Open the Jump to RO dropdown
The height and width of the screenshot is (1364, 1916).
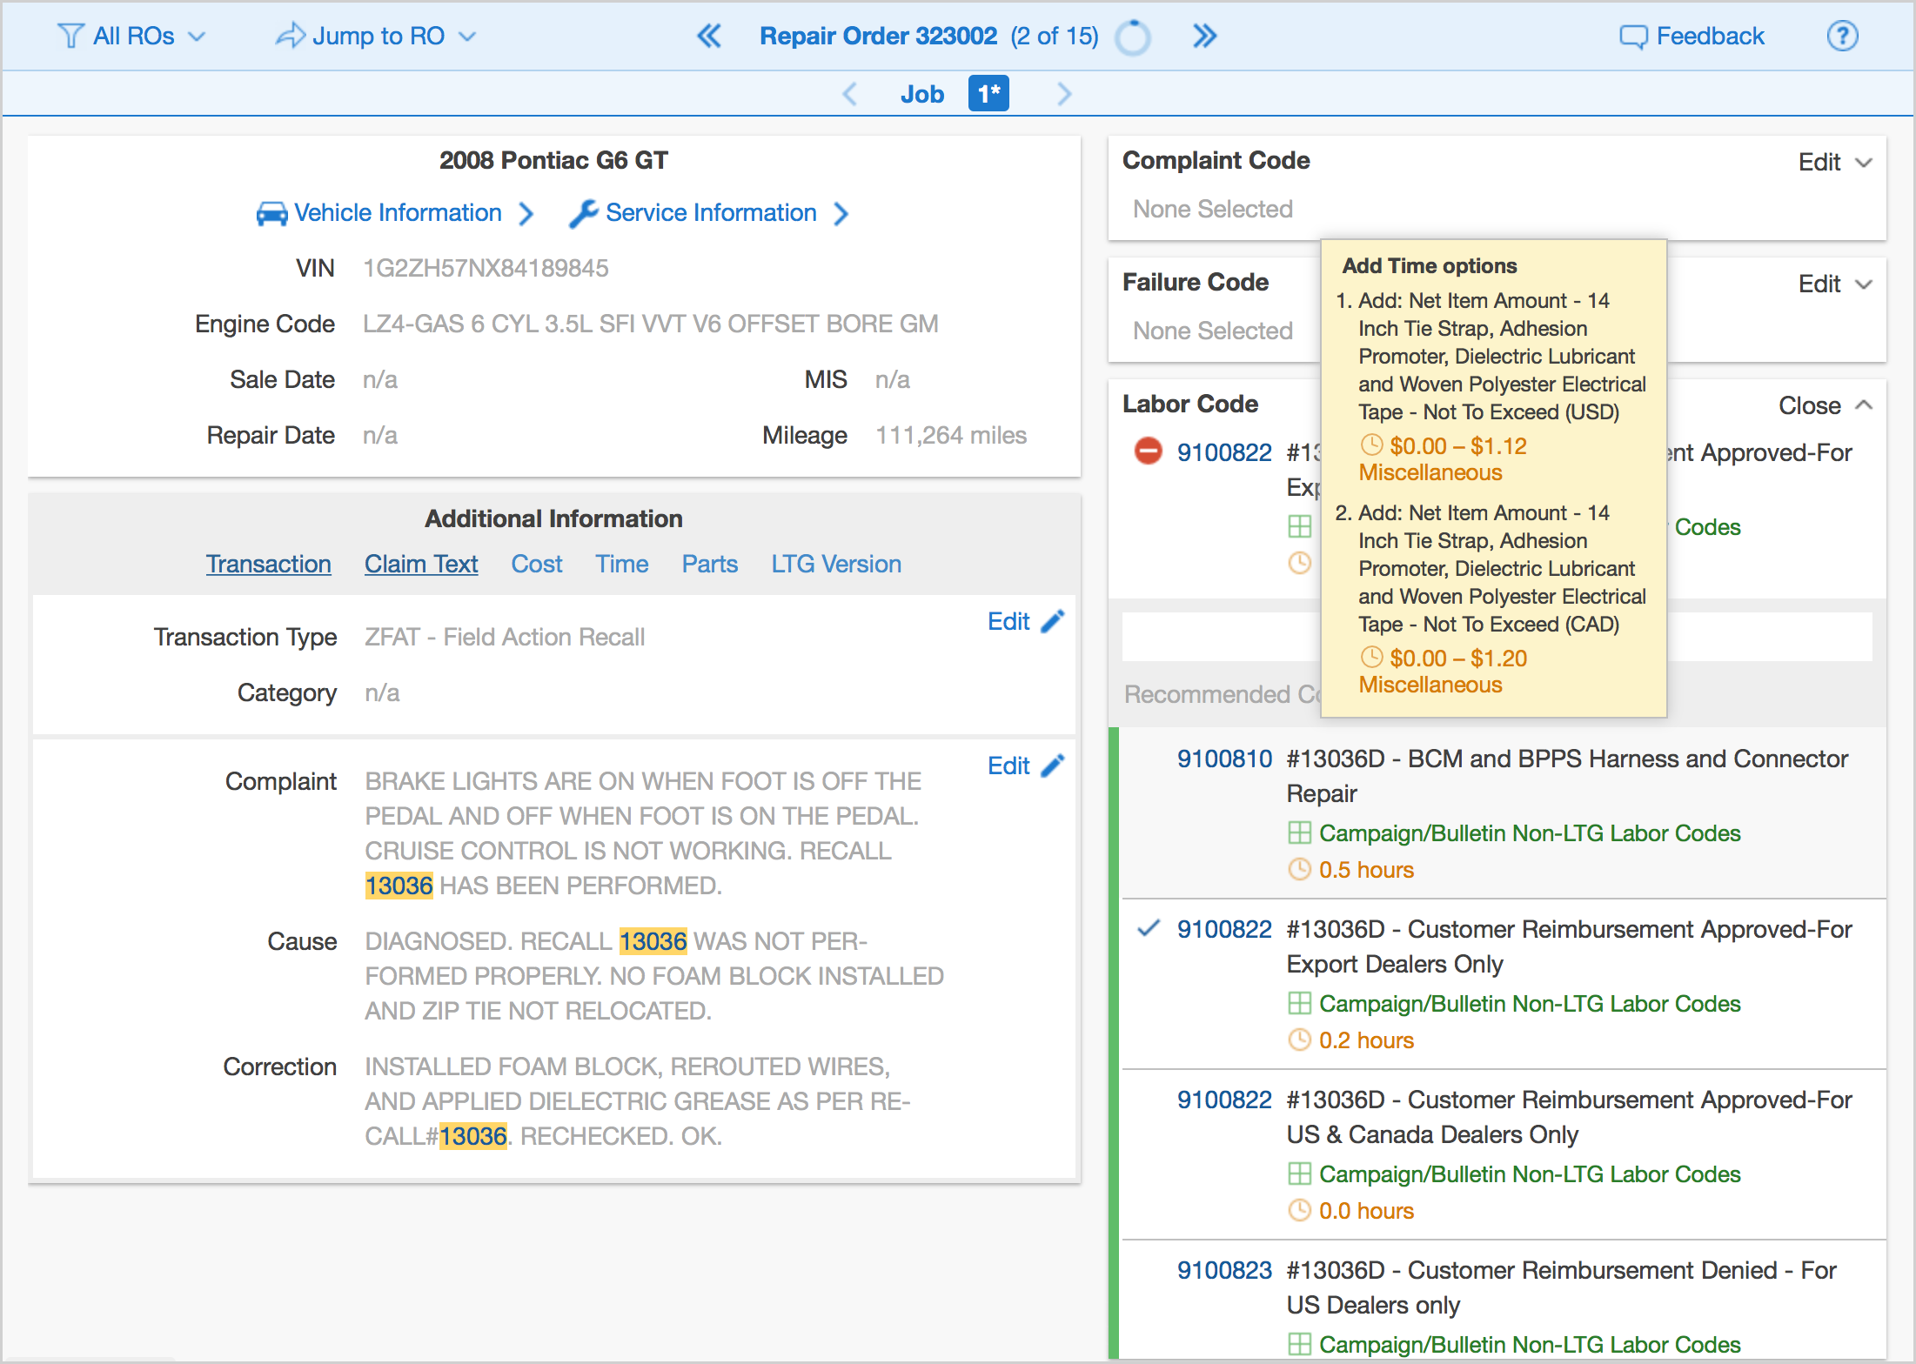[x=376, y=36]
